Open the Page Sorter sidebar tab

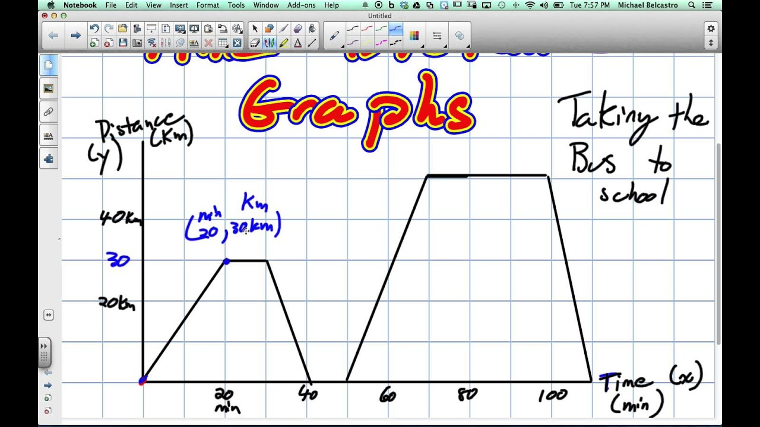tap(49, 65)
